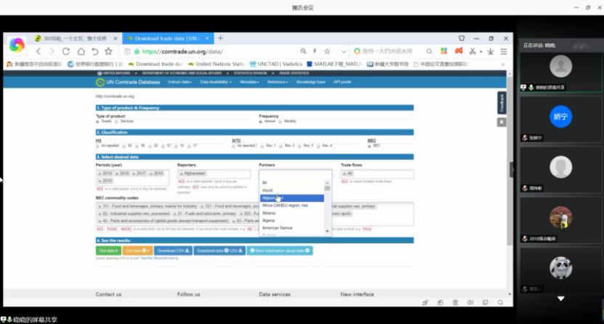604x324 pixels.
Task: Select HS As reported radio
Action: pos(97,146)
